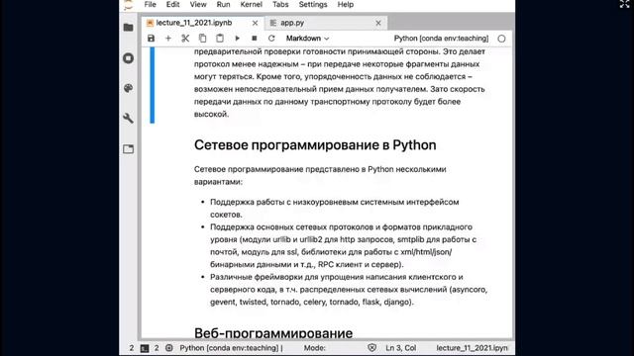
Task: Paste cell from clipboard
Action: pos(220,39)
